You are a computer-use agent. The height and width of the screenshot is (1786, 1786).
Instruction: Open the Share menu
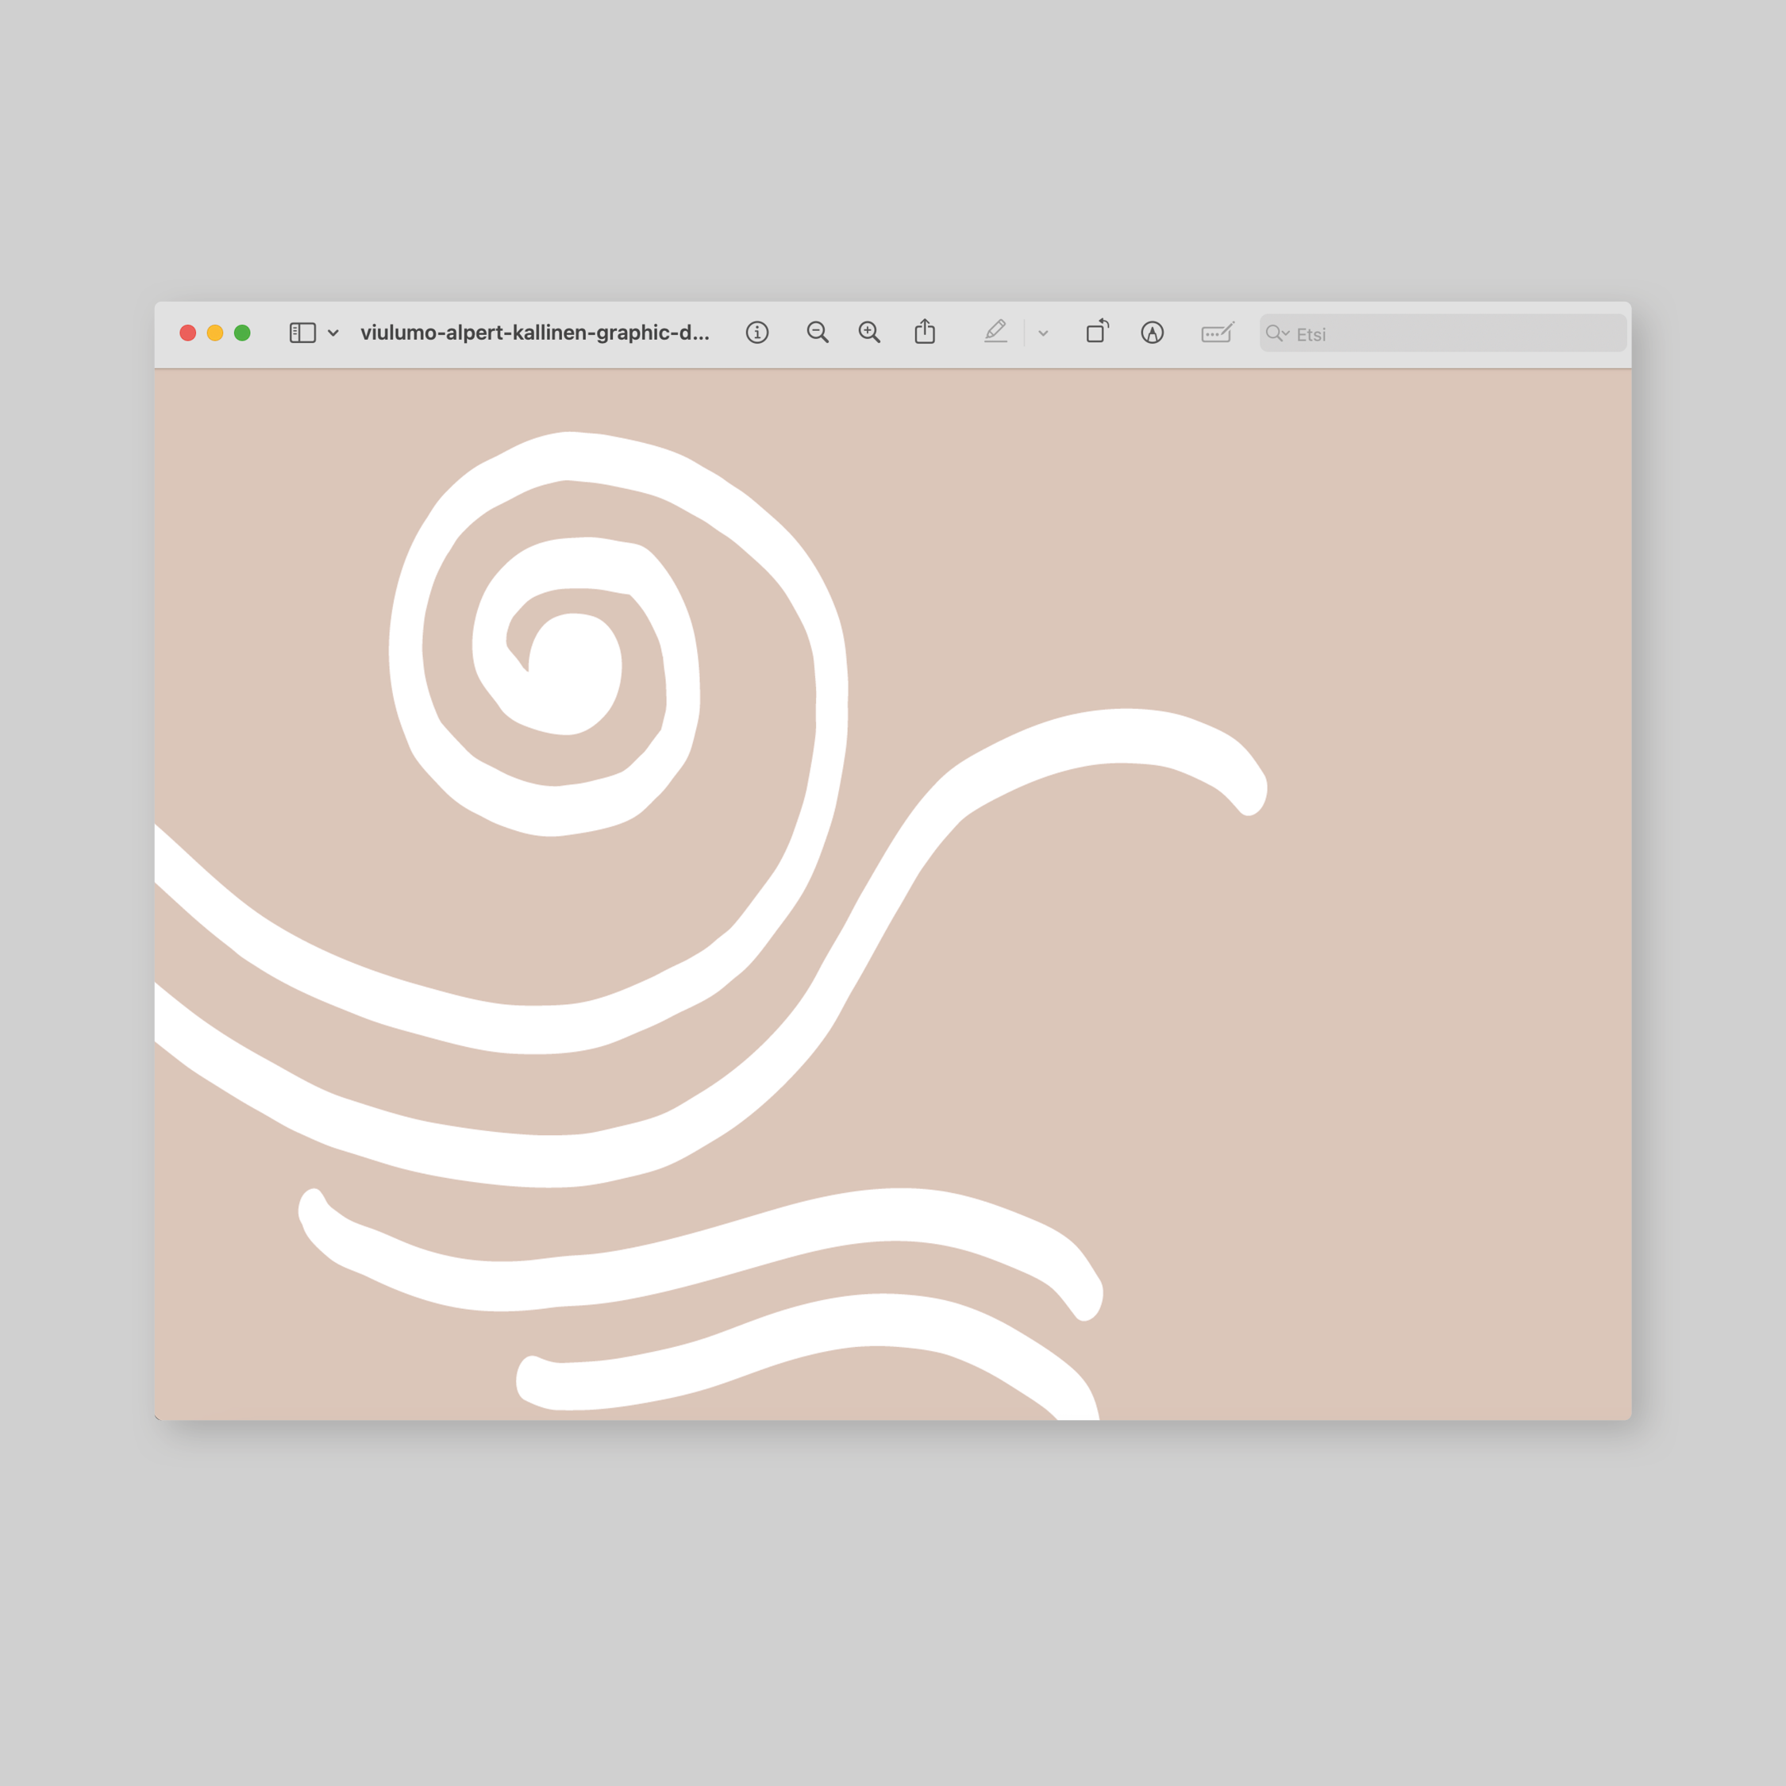926,332
